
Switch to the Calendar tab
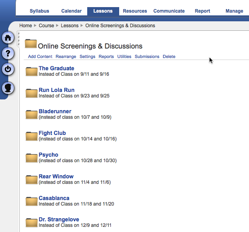click(x=71, y=11)
